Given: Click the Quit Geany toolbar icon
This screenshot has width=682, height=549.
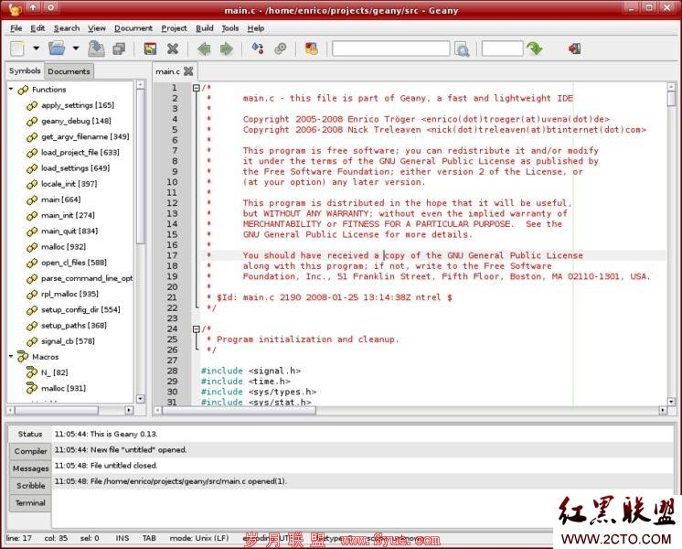Looking at the screenshot, I should tap(574, 48).
